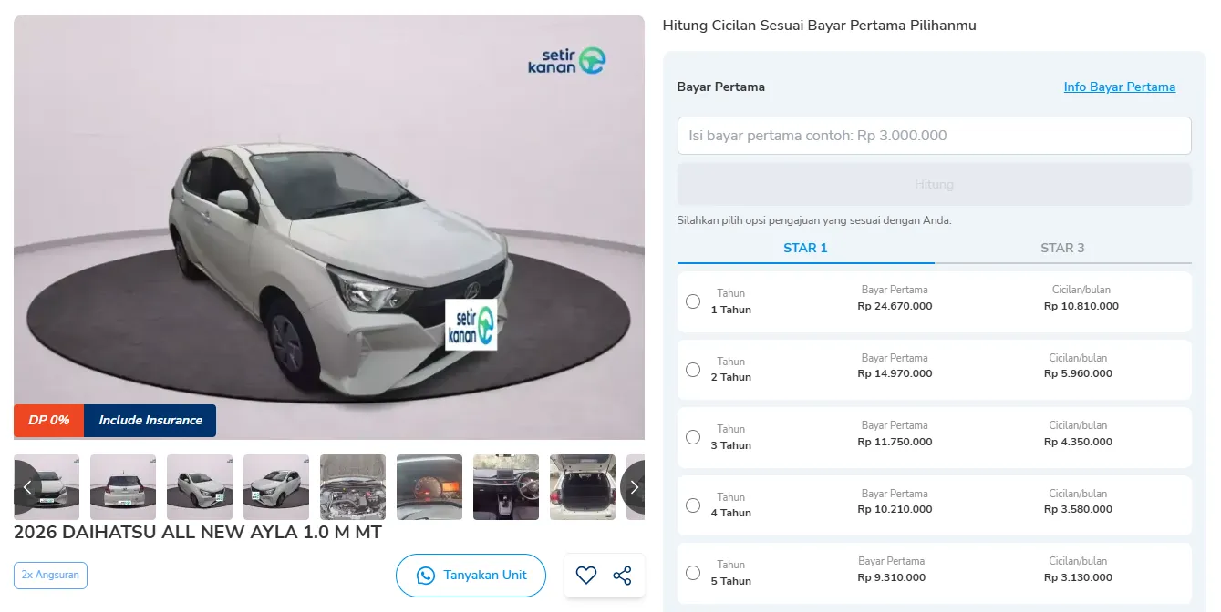Viewport: 1221px width, 612px height.
Task: Click Rp 11.750.000 first payment value
Action: click(895, 442)
